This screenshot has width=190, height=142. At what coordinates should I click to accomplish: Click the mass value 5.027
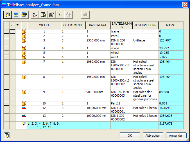[x=171, y=57]
